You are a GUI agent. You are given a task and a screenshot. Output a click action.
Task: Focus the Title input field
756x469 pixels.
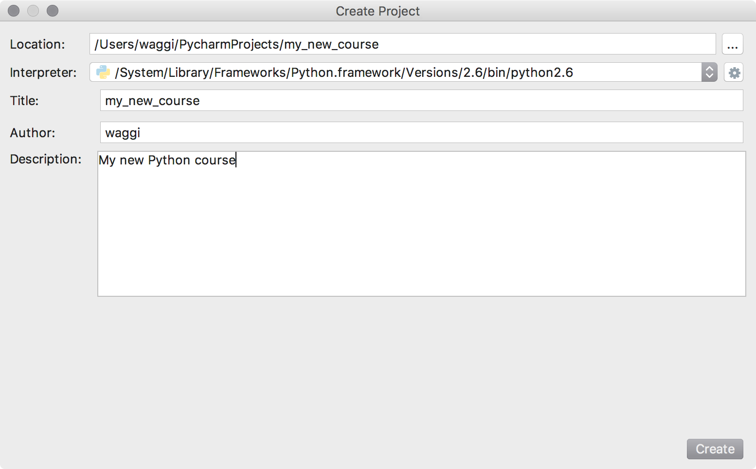pos(422,101)
